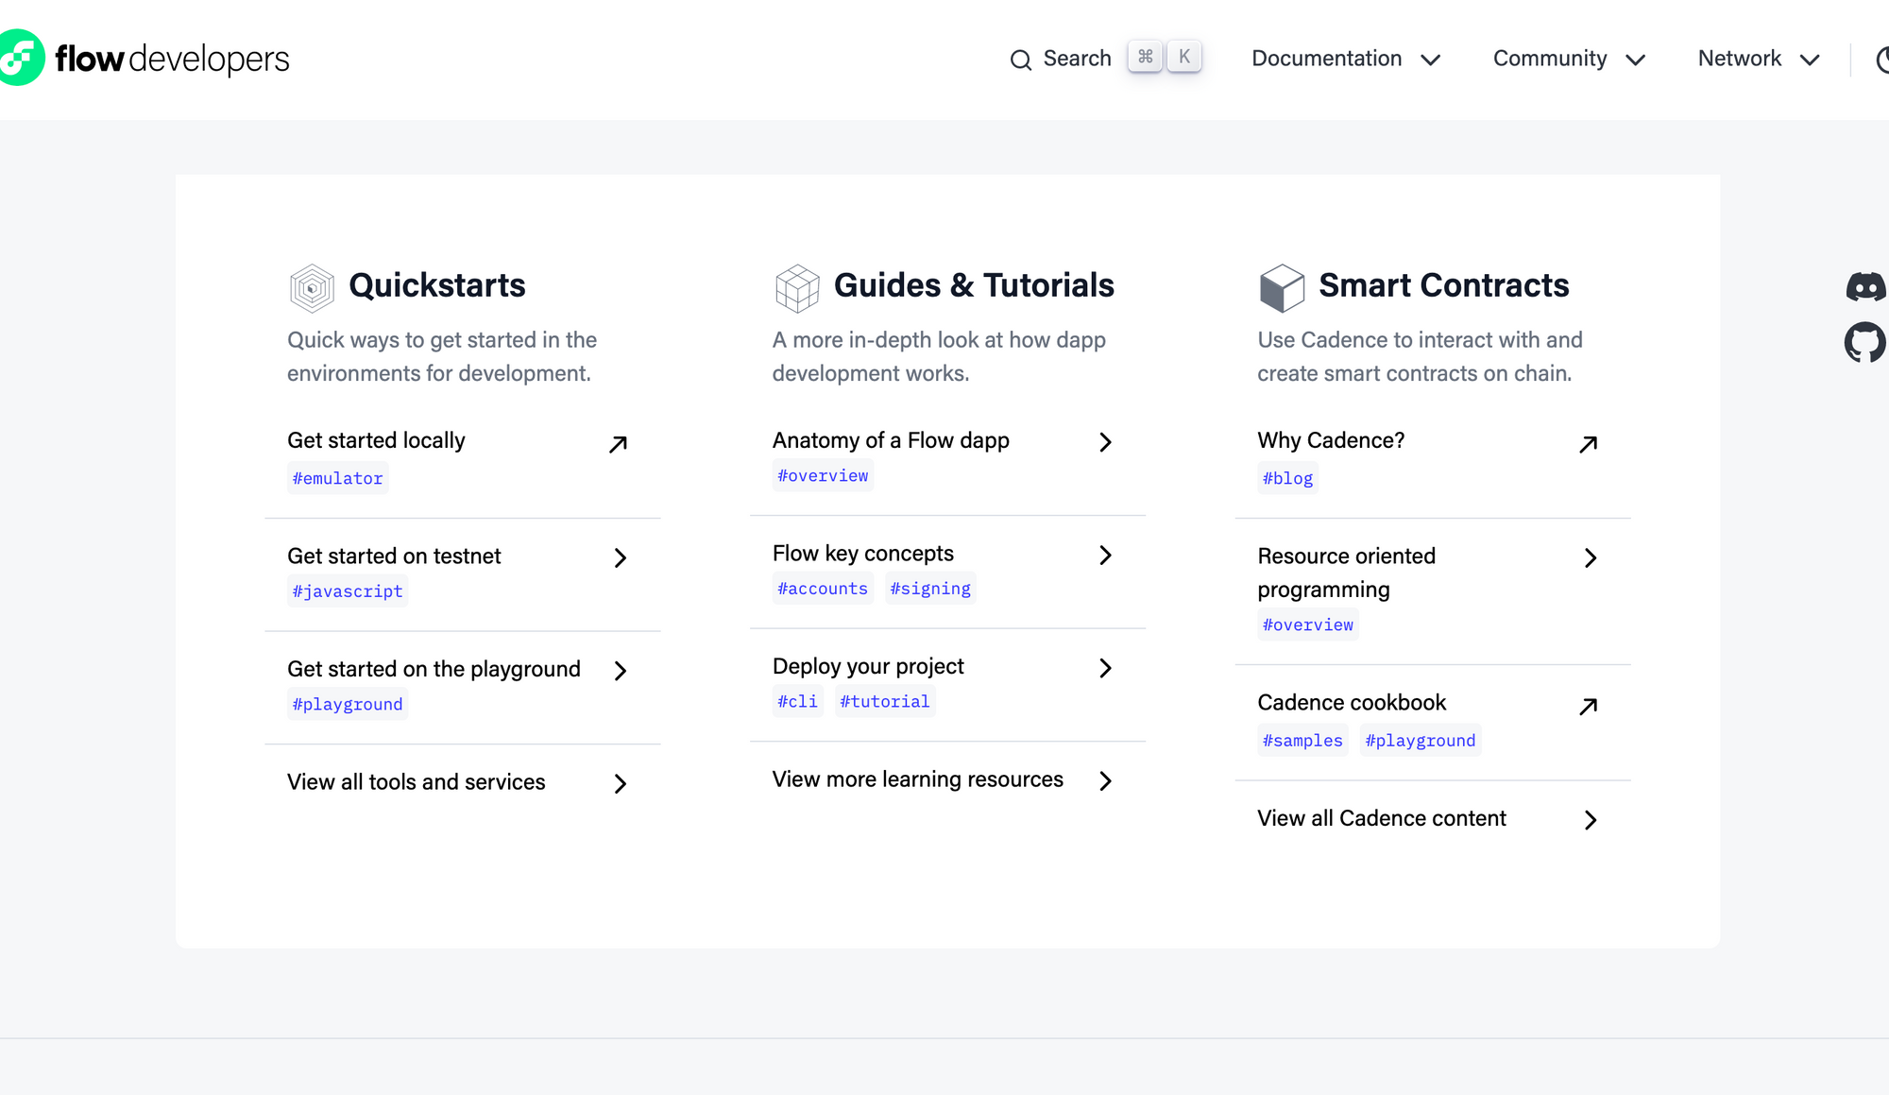Open the Discord icon link

pos(1865,286)
